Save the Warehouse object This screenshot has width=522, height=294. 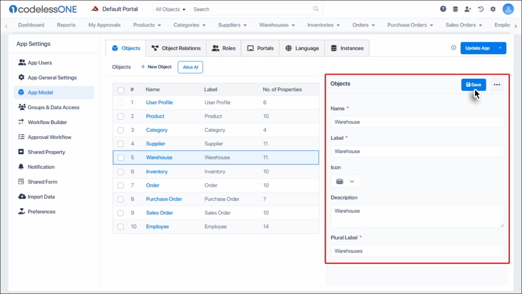(474, 85)
